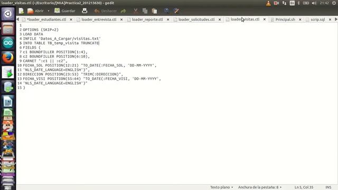
Task: Open the network indicator in the top bar
Action: [x=284, y=3]
